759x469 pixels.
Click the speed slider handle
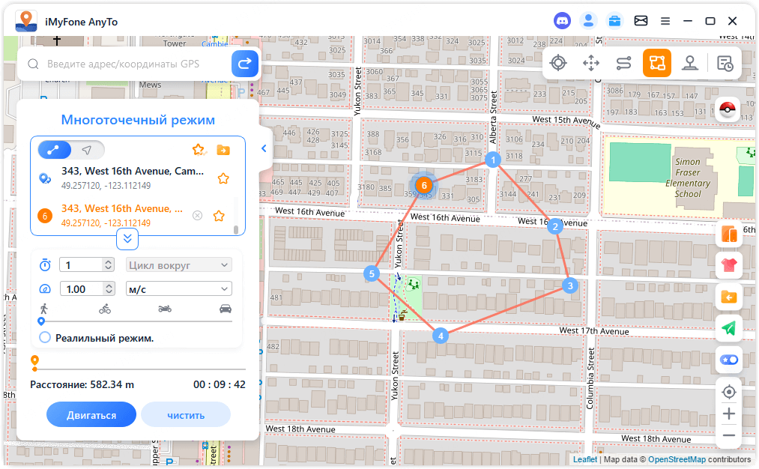(41, 321)
